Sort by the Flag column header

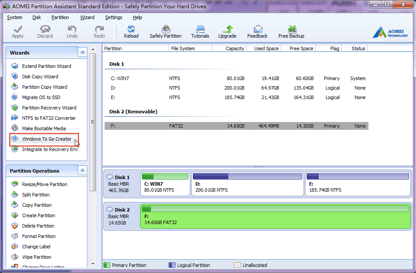coord(329,48)
